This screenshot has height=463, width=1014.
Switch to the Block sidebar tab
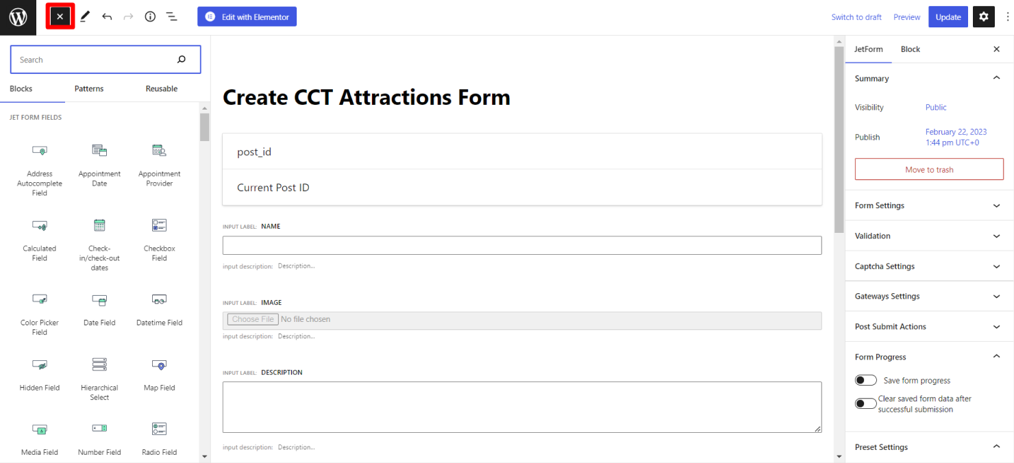(911, 49)
